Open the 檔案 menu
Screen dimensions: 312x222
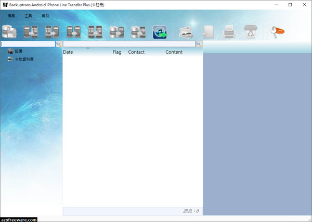pos(11,16)
